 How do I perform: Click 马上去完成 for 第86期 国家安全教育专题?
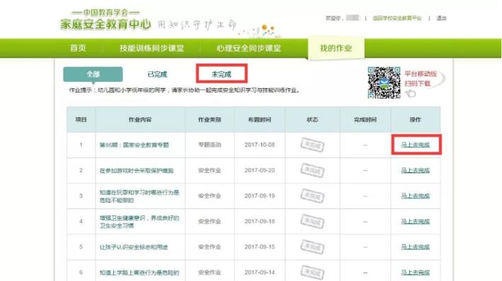[x=415, y=145]
